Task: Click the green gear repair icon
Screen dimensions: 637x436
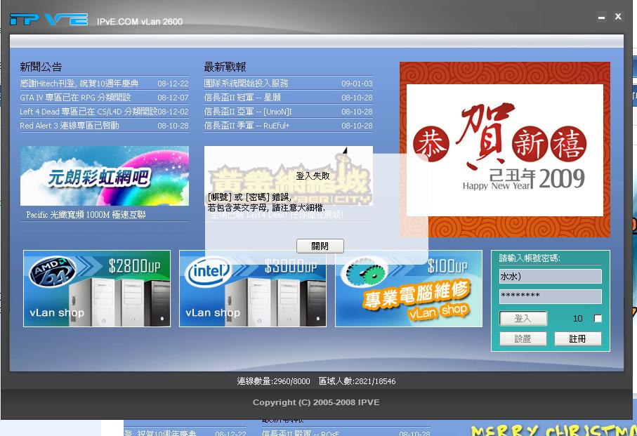Action: tap(364, 272)
